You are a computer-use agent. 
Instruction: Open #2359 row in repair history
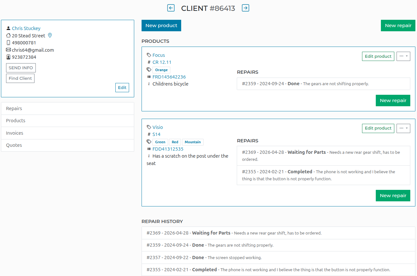tap(278, 245)
